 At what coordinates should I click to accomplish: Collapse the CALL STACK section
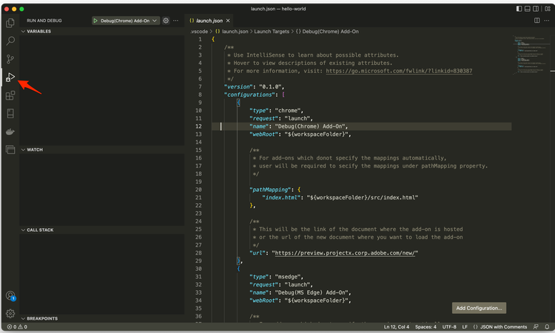pos(102,230)
